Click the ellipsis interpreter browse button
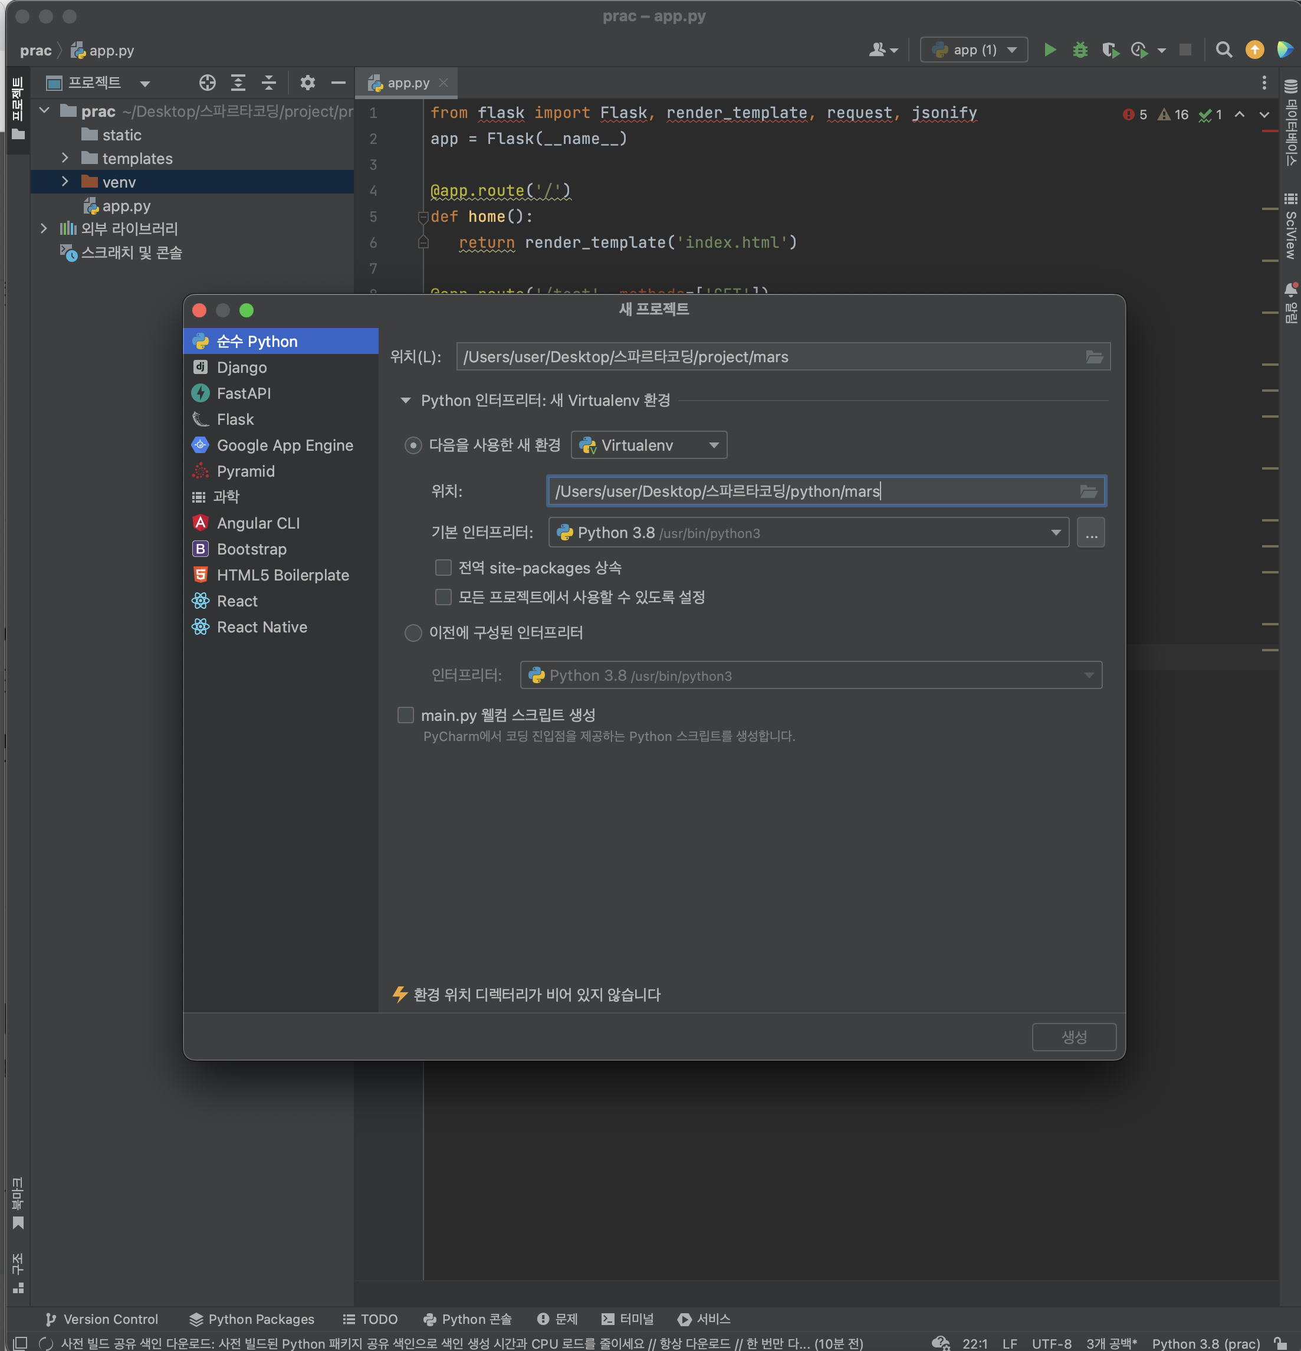 point(1091,533)
